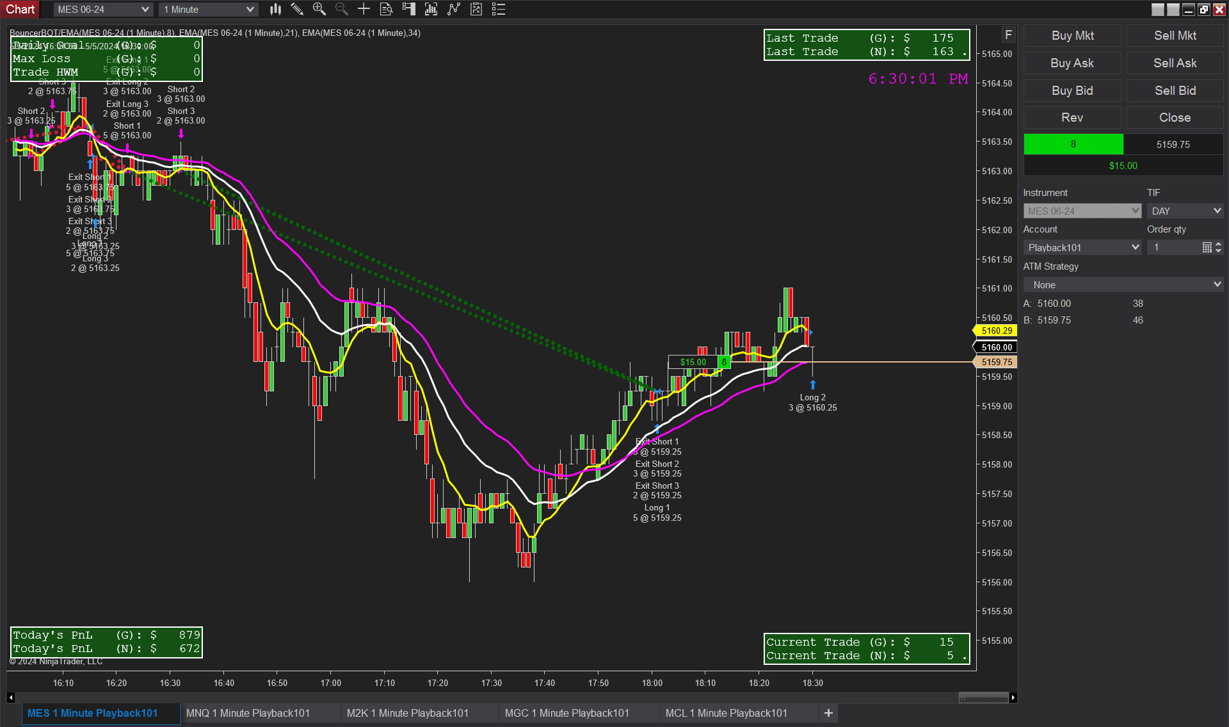The image size is (1229, 727).
Task: Click the 6:30:01 PM clock text
Action: 918,79
